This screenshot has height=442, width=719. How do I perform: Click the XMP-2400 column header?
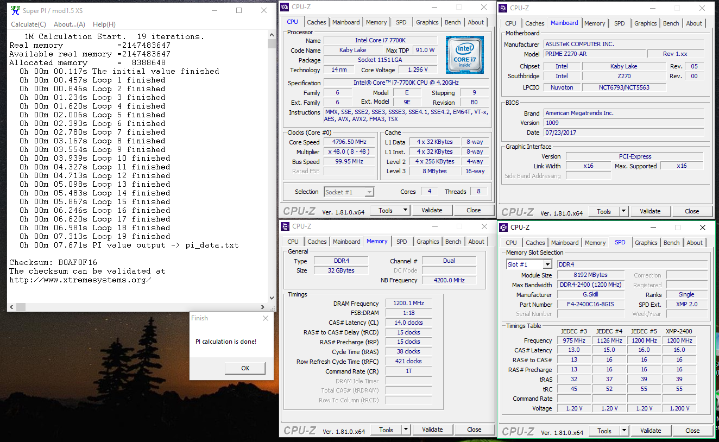tap(679, 331)
